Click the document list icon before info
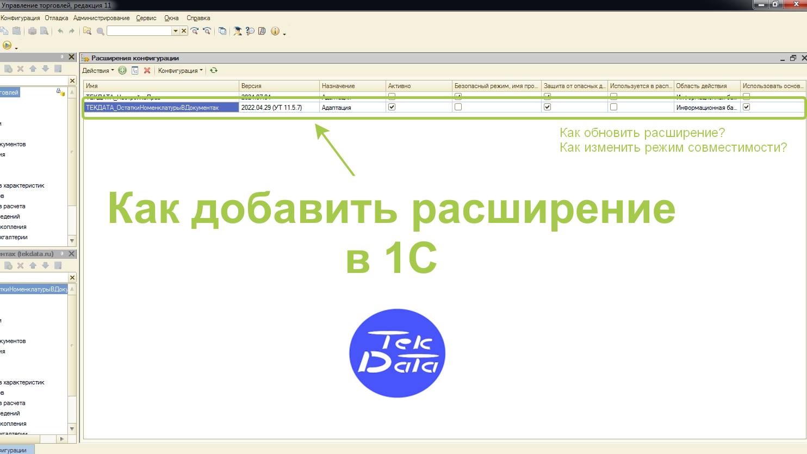 click(262, 31)
